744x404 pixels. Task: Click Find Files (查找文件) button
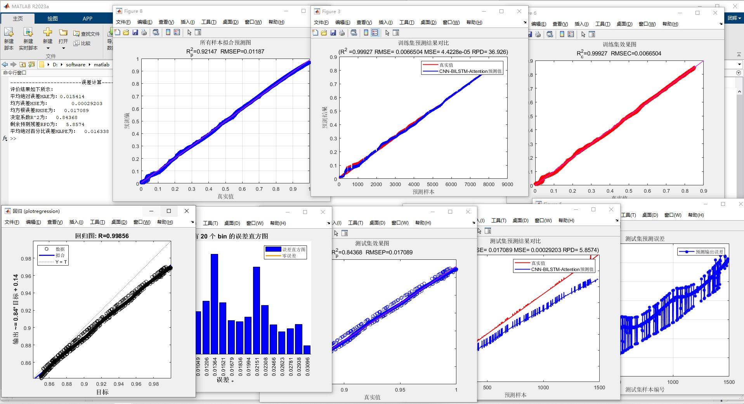(87, 34)
